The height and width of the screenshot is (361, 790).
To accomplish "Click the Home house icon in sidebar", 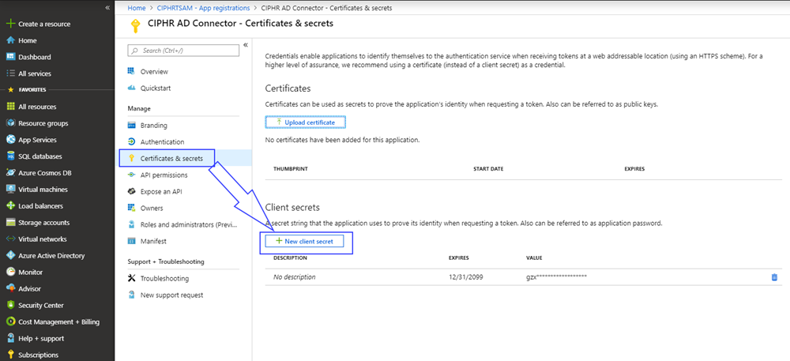I will coord(10,40).
